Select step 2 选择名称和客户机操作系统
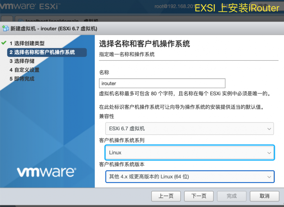 point(47,52)
